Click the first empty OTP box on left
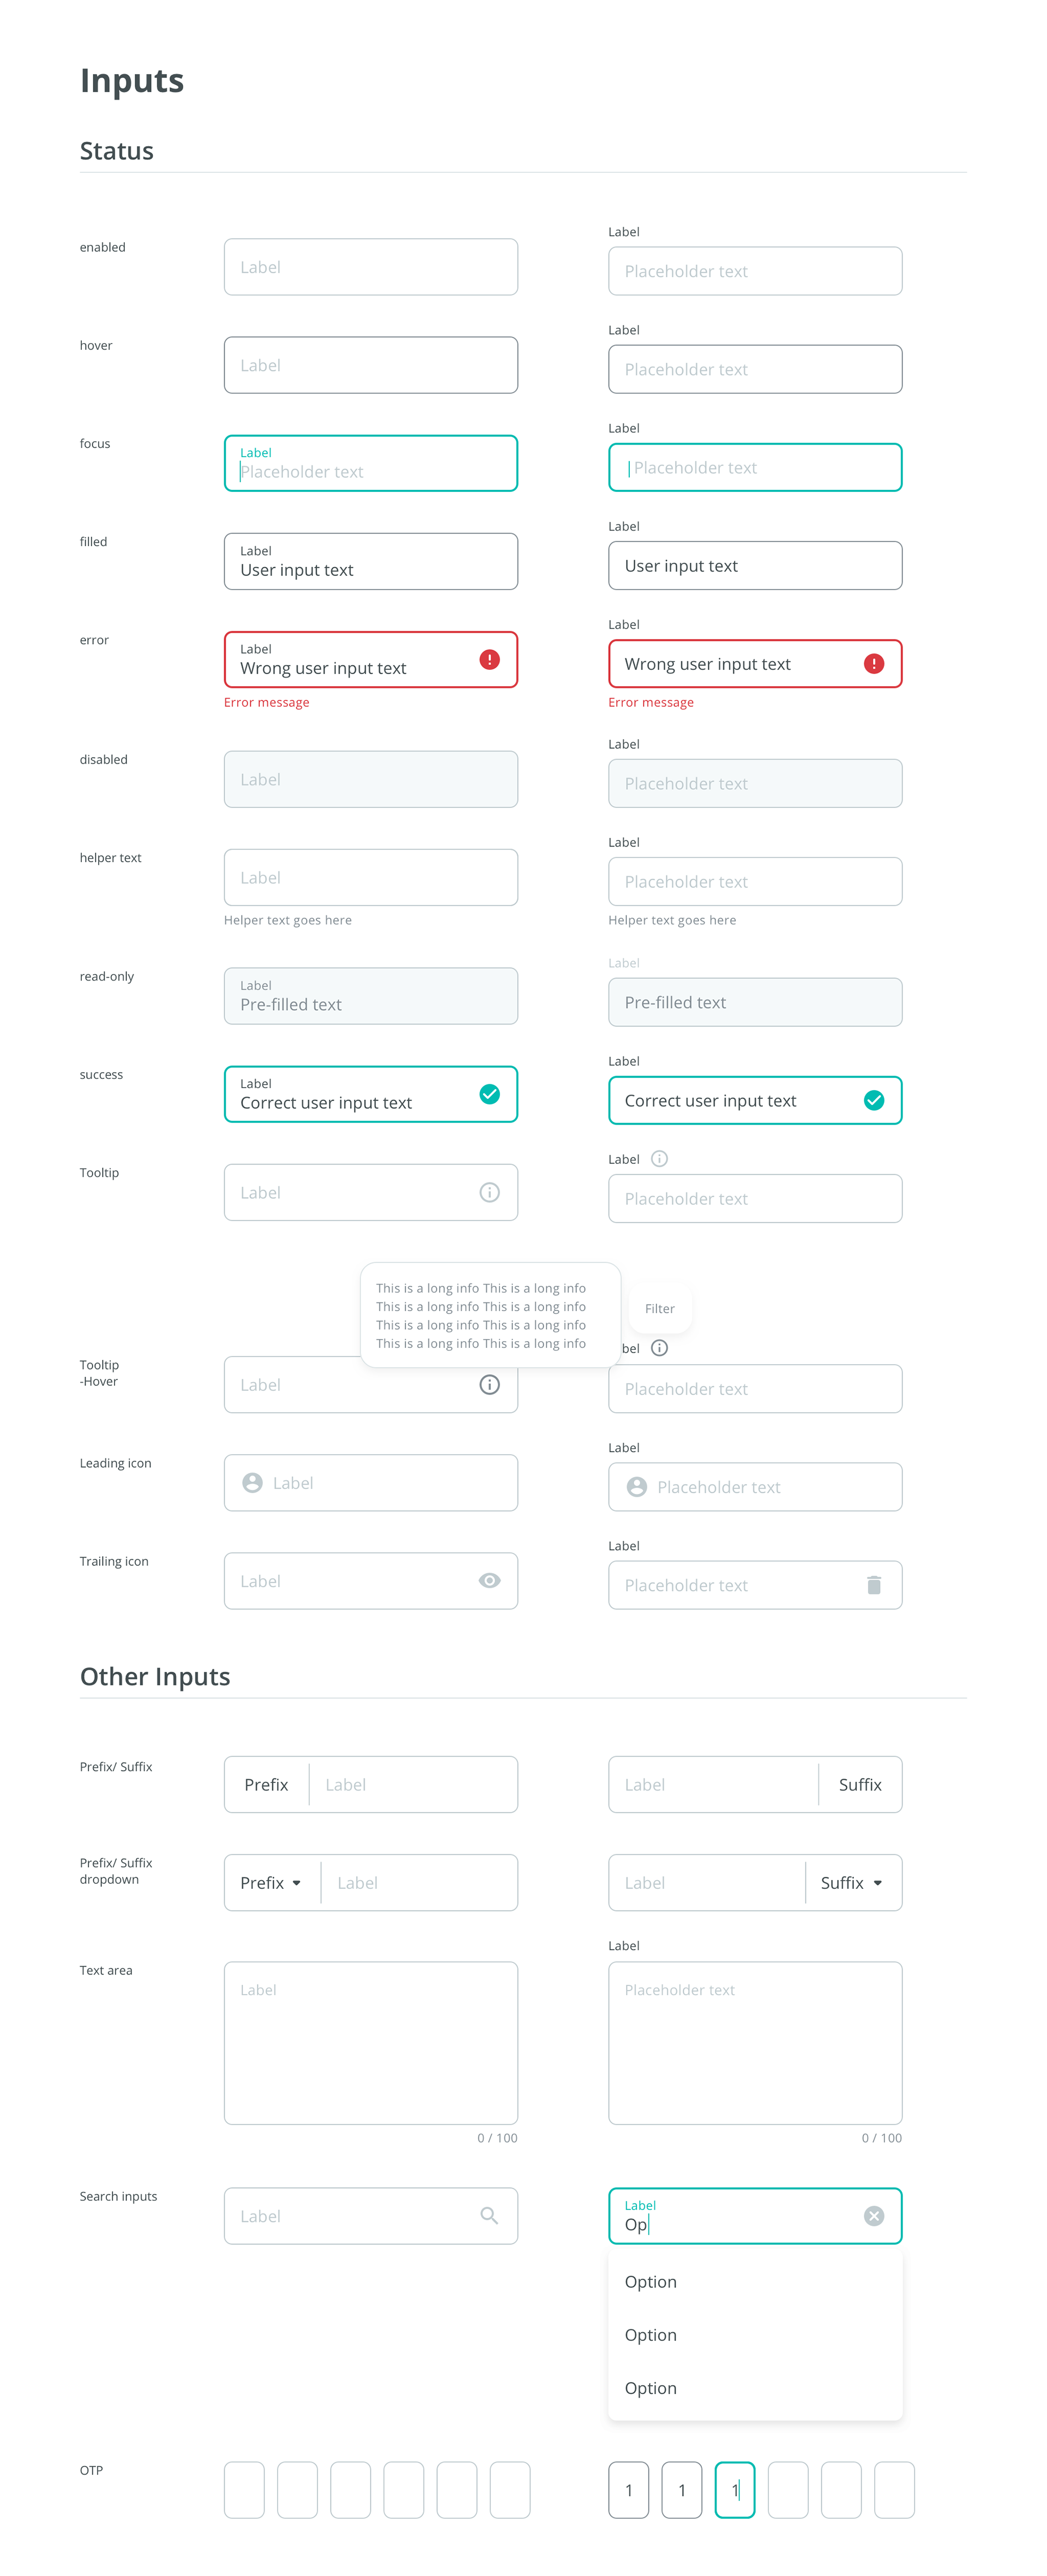The image size is (1047, 2576). click(244, 2489)
